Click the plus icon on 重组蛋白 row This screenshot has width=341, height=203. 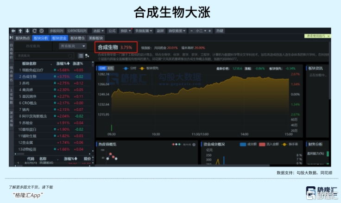(x=55, y=129)
